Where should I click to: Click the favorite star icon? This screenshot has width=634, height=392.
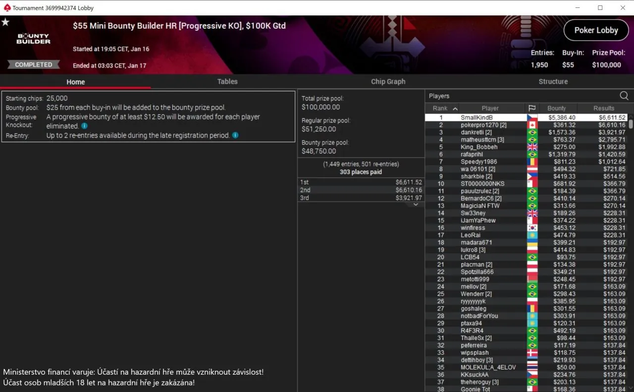[x=5, y=22]
